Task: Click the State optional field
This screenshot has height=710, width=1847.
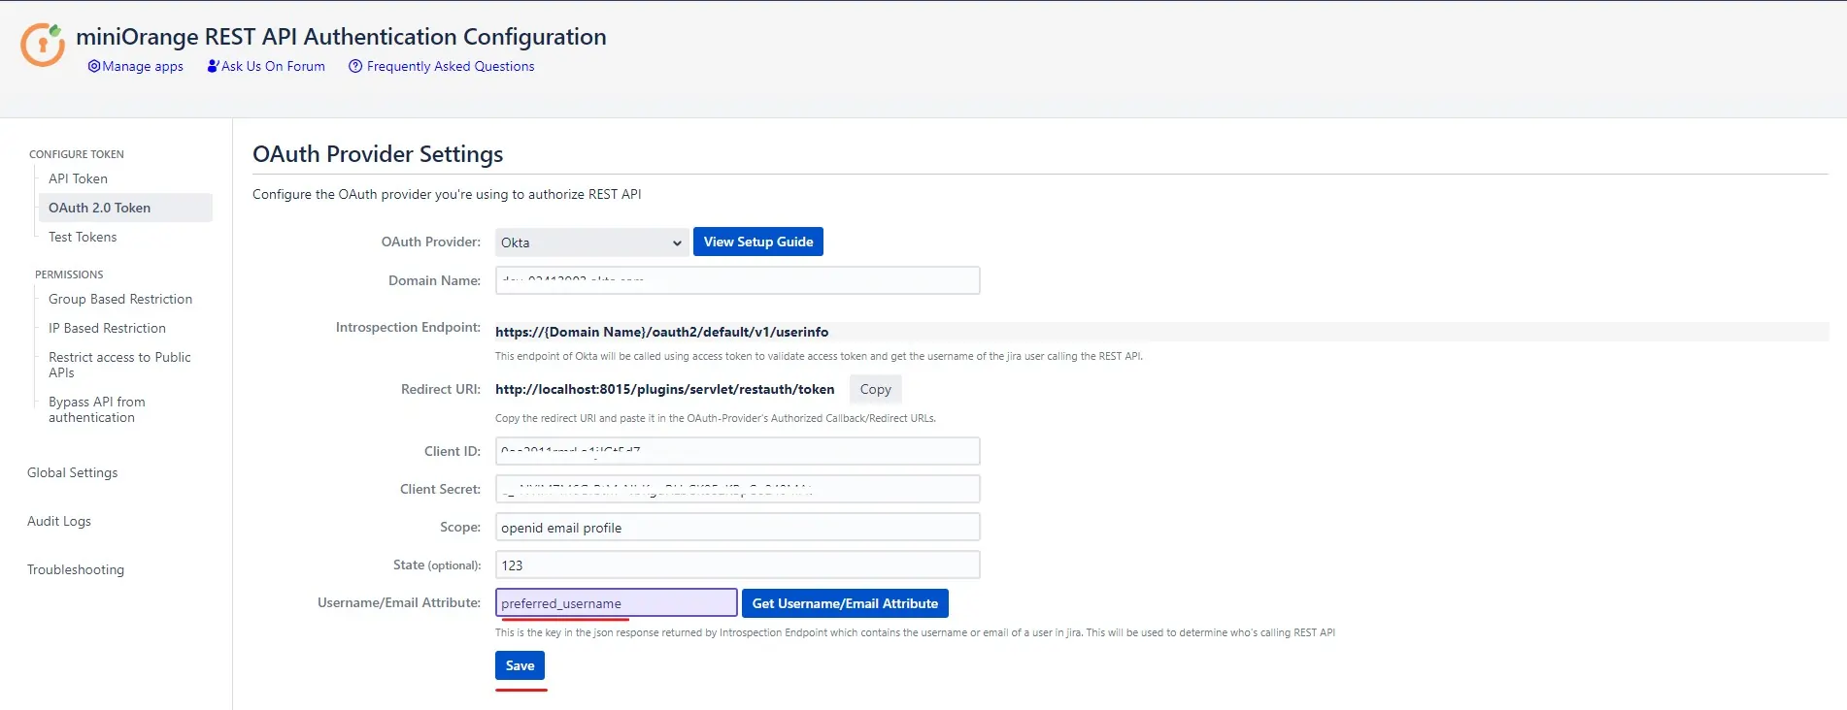Action: 737,565
